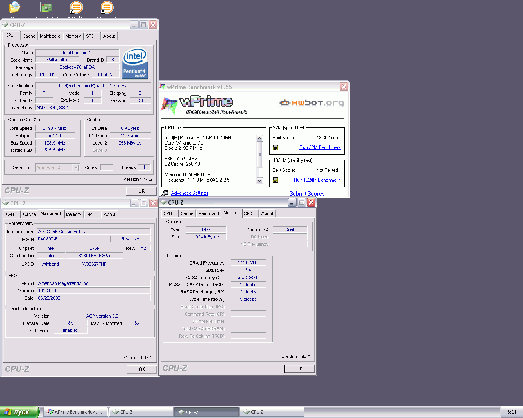
Task: Click the Southbridge value 82801EB (ICH5)
Action: click(x=94, y=256)
